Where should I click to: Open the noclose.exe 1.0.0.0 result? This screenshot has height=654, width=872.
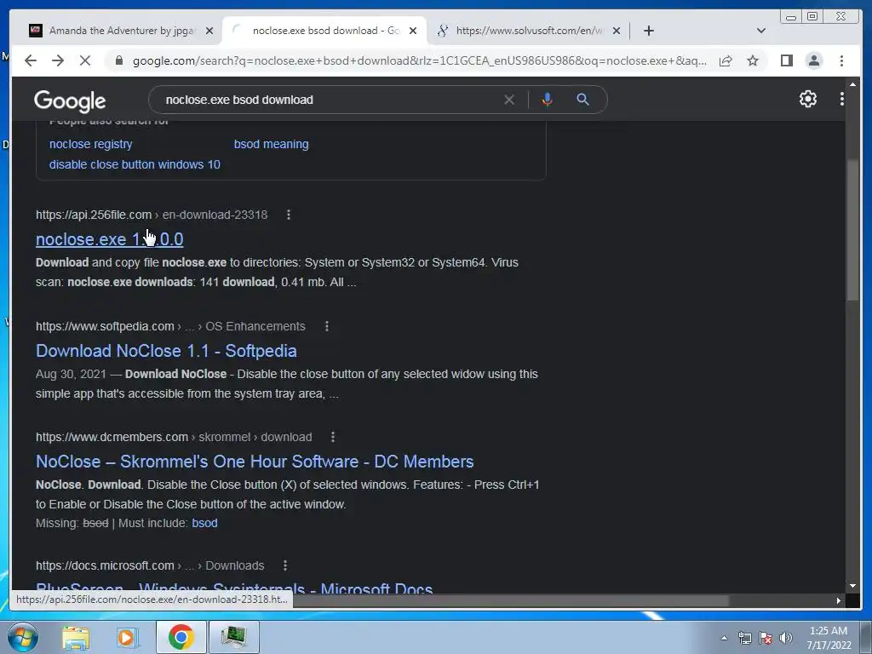click(x=110, y=239)
